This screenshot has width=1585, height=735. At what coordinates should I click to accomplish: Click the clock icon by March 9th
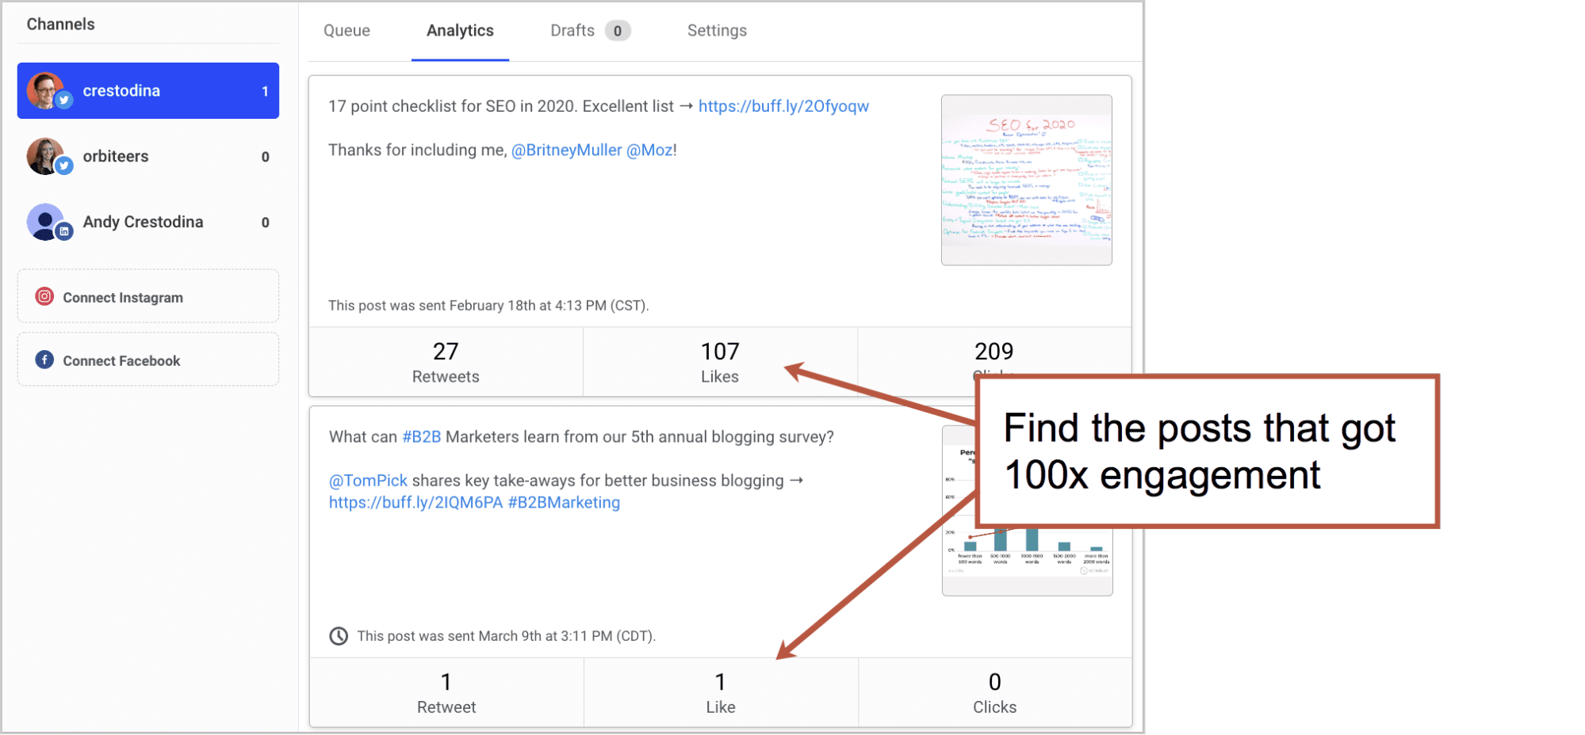339,636
